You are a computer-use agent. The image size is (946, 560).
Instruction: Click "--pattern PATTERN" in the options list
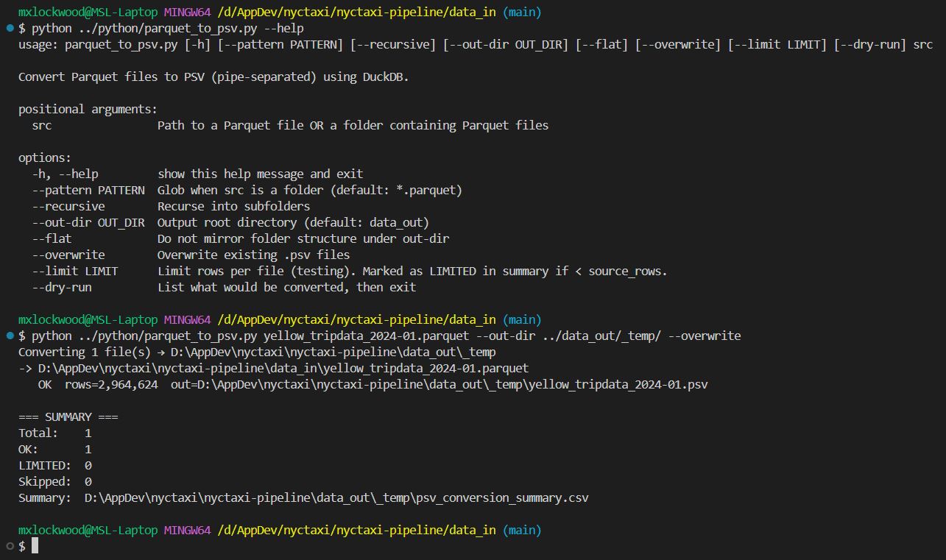coord(88,190)
